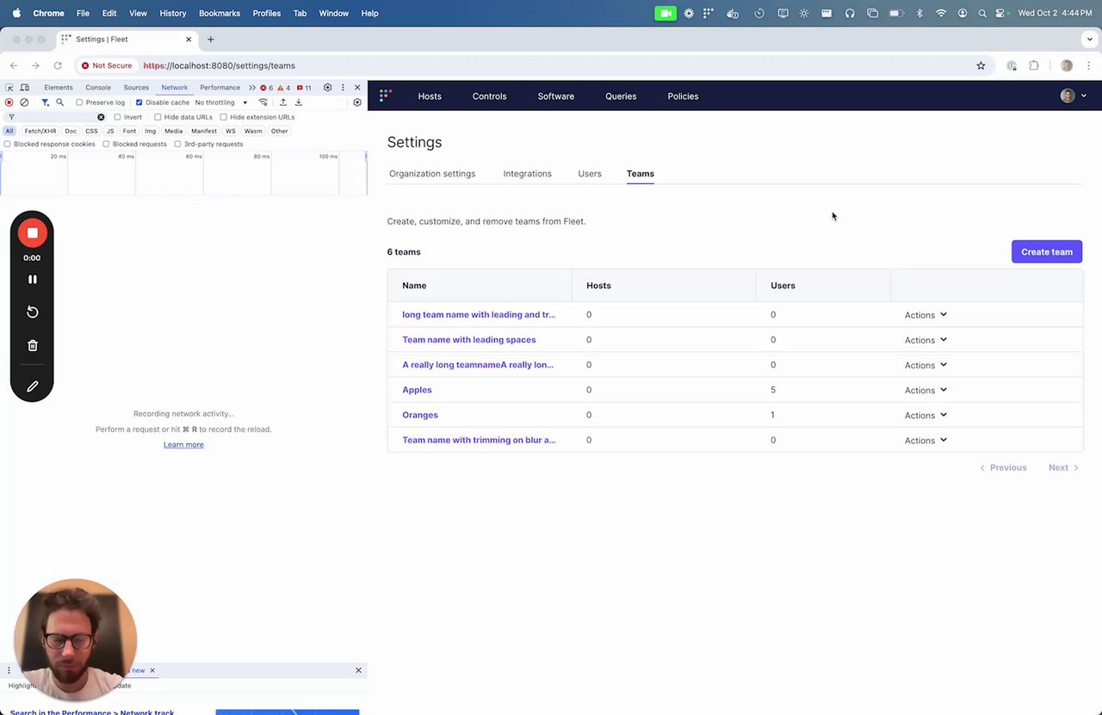
Task: Click the green camera icon in the menu bar
Action: tap(666, 13)
